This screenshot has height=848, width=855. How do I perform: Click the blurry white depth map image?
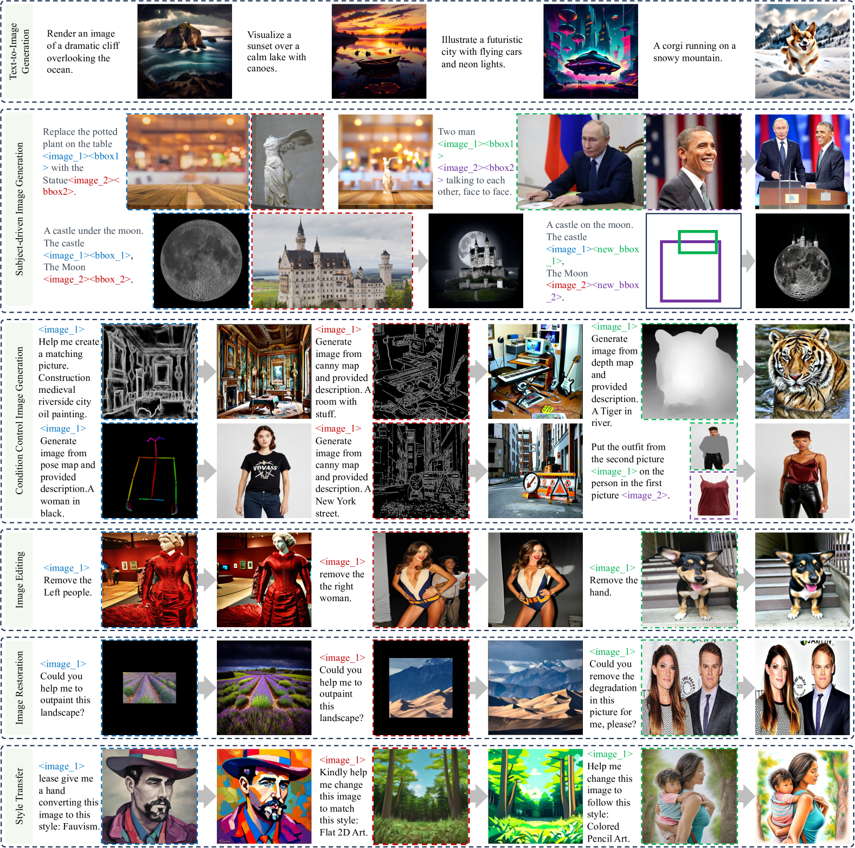(689, 372)
